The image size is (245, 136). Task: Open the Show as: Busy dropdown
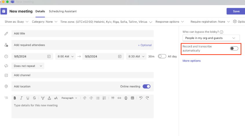pos(17,22)
